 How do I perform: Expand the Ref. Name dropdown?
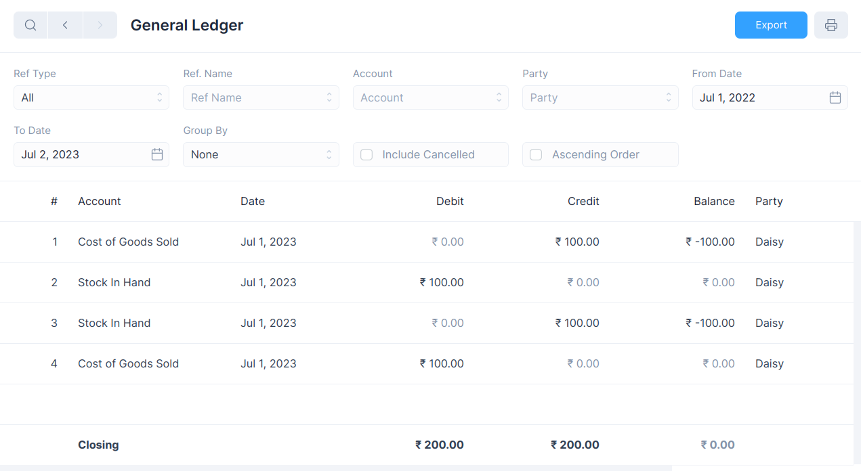261,97
